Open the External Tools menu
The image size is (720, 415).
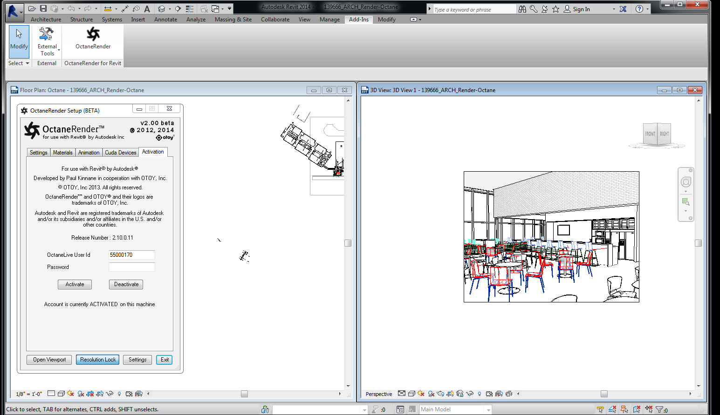(47, 41)
